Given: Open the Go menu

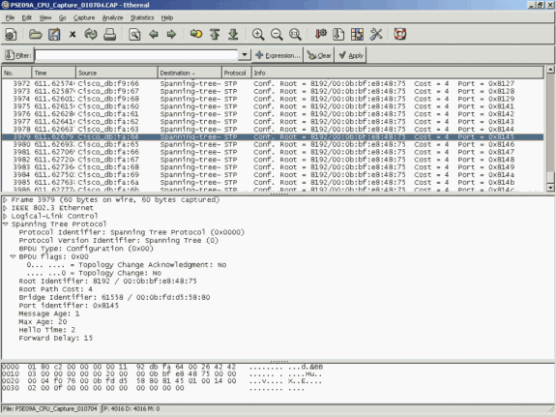Looking at the screenshot, I should click(x=63, y=17).
